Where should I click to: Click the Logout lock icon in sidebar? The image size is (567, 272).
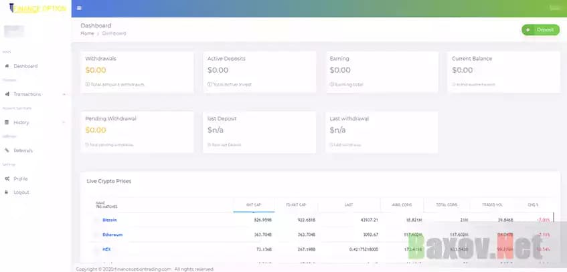[x=7, y=192]
